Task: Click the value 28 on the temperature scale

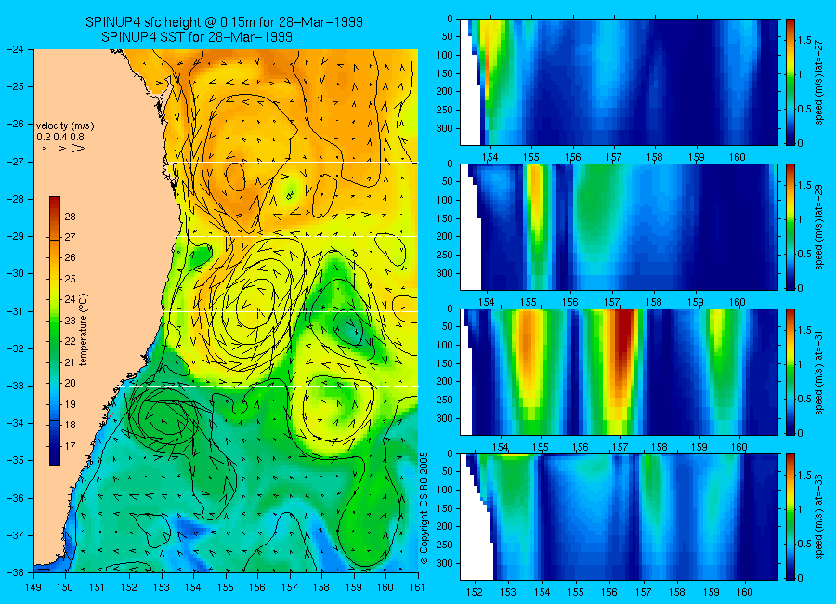Action: click(70, 217)
